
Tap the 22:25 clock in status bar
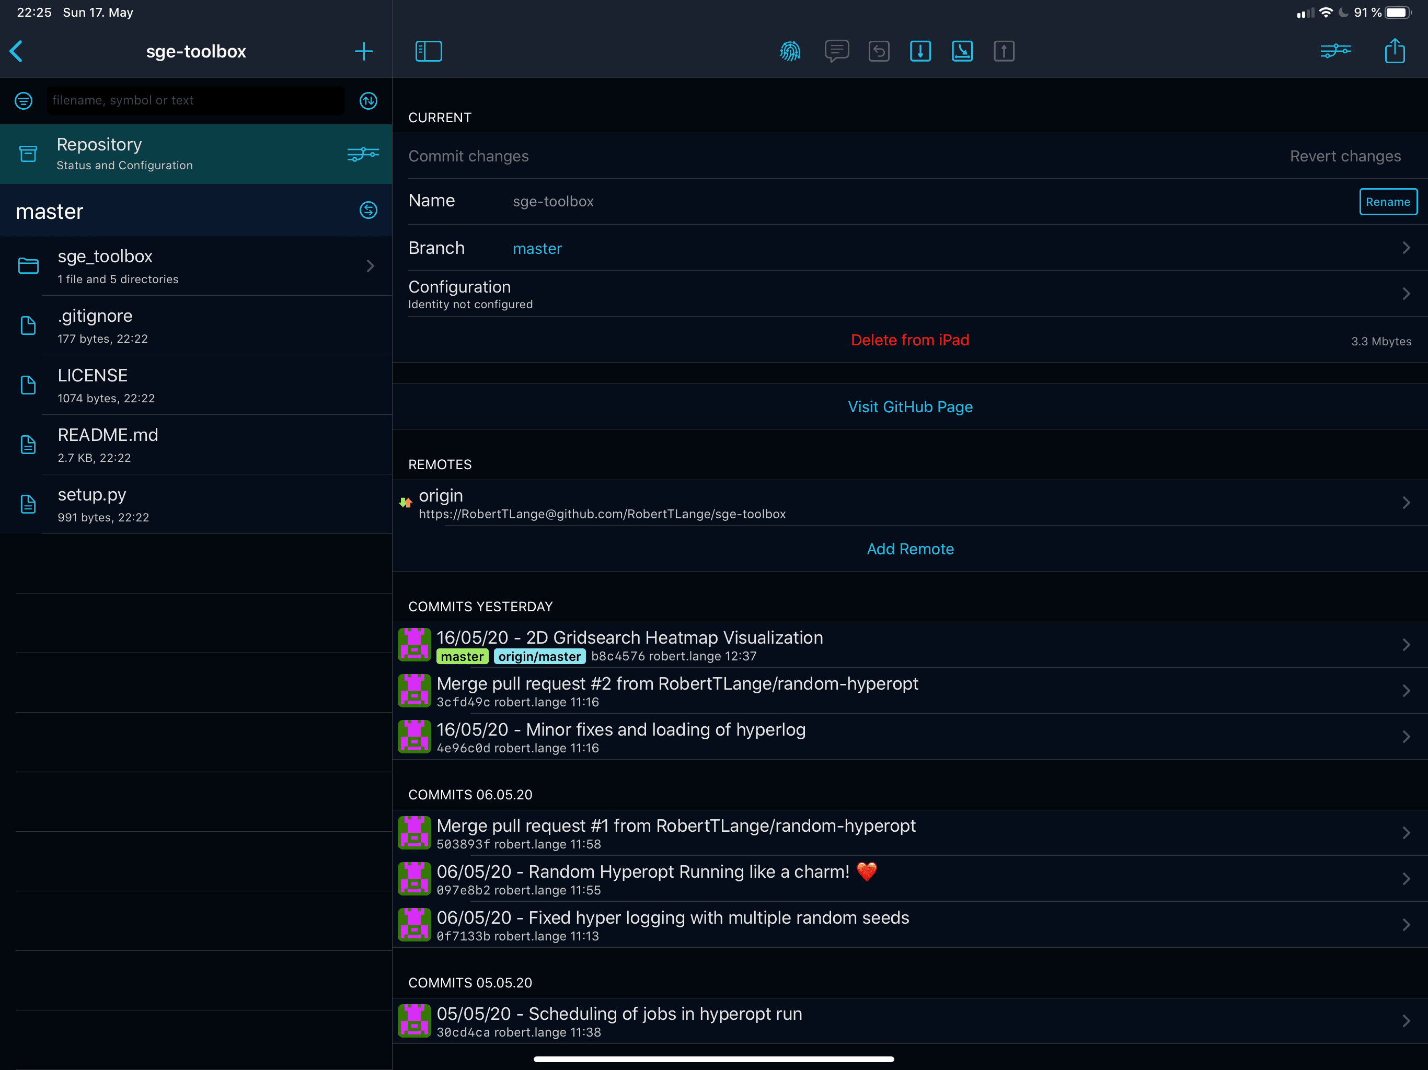click(34, 12)
